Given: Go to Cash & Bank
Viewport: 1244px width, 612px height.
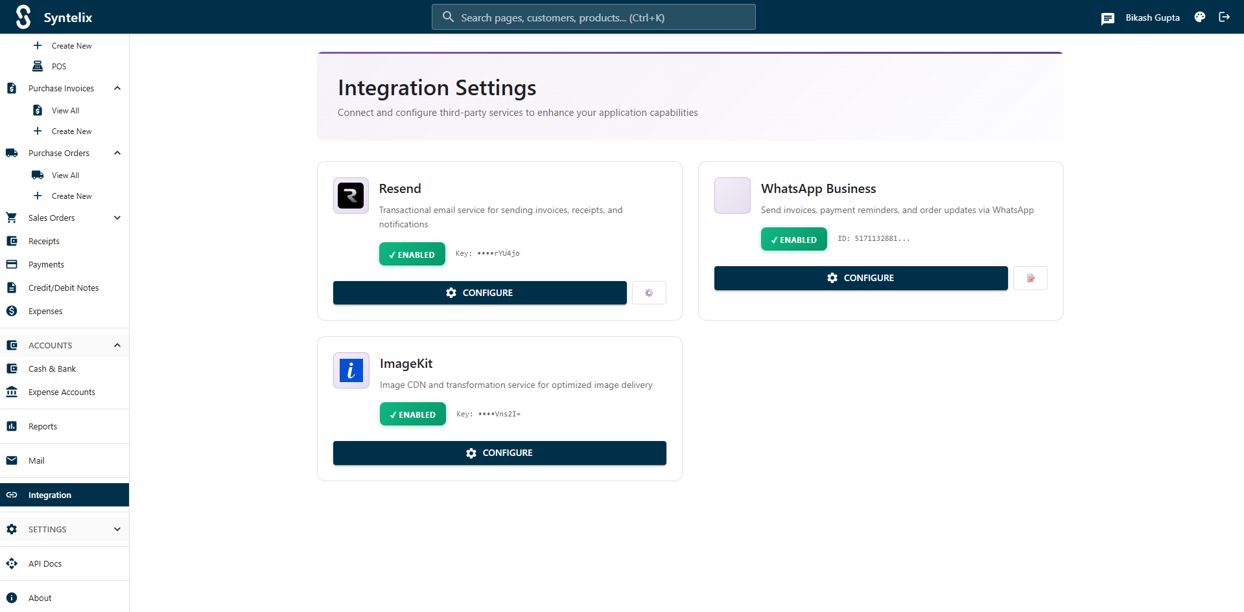Looking at the screenshot, I should coord(52,368).
